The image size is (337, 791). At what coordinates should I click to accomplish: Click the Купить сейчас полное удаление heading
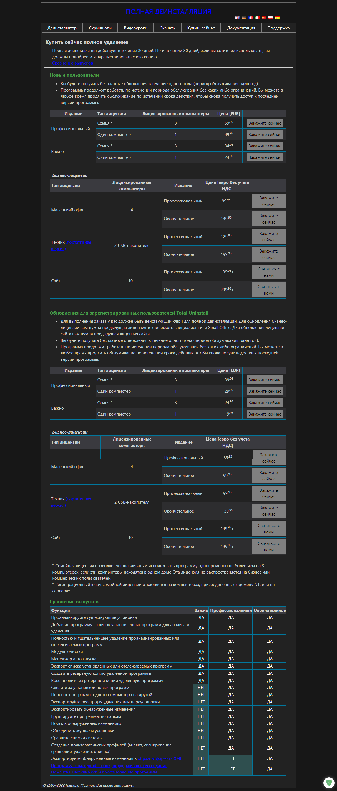click(87, 42)
